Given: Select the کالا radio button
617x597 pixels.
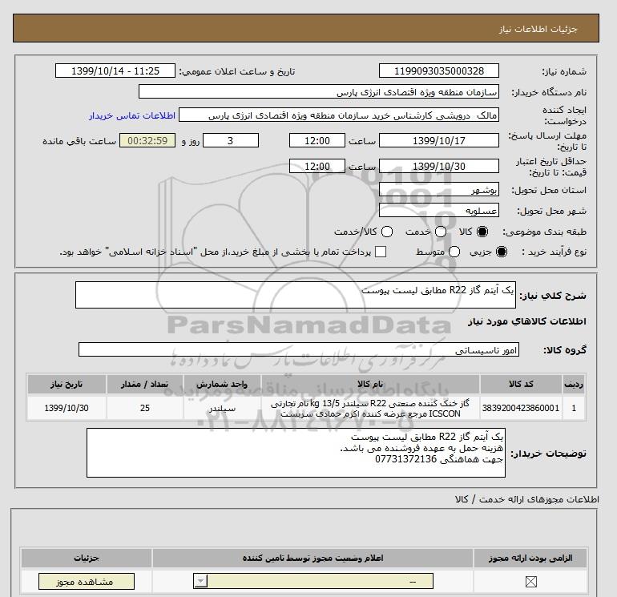Looking at the screenshot, I should (482, 232).
